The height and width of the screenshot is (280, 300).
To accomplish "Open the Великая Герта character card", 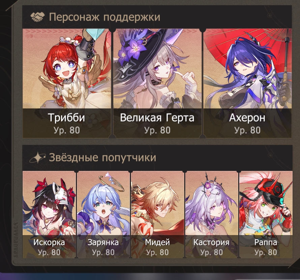I will pyautogui.click(x=157, y=83).
